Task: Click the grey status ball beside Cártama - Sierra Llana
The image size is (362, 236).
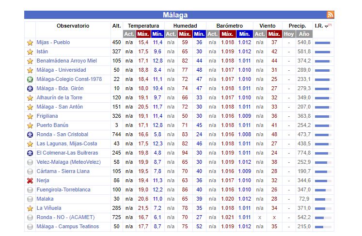Action: 30,172
